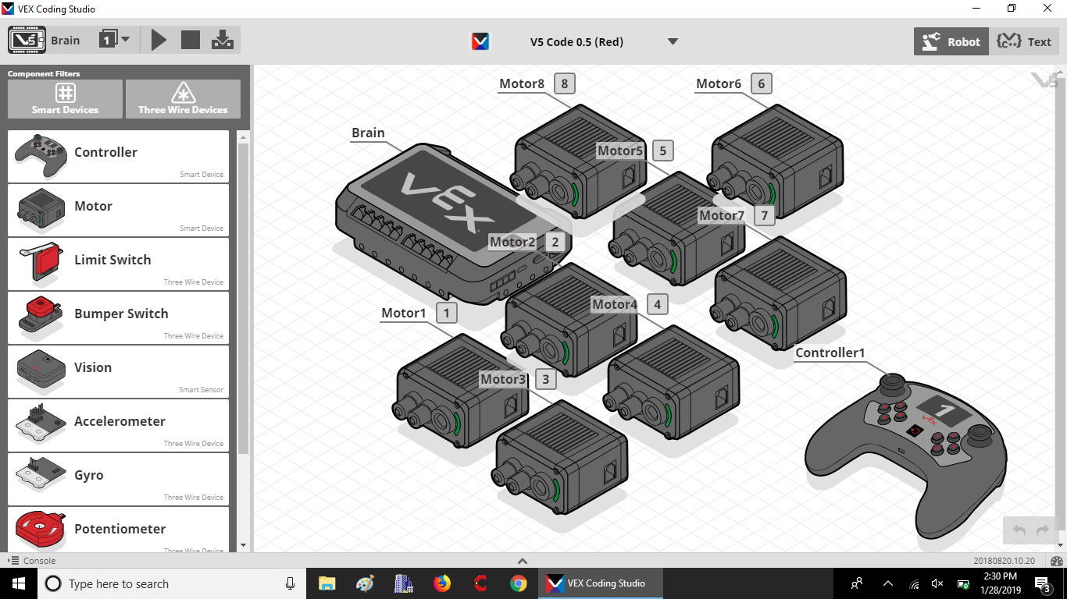The height and width of the screenshot is (599, 1067).
Task: Click the V5 Brain icon in toolbar
Action: point(27,40)
